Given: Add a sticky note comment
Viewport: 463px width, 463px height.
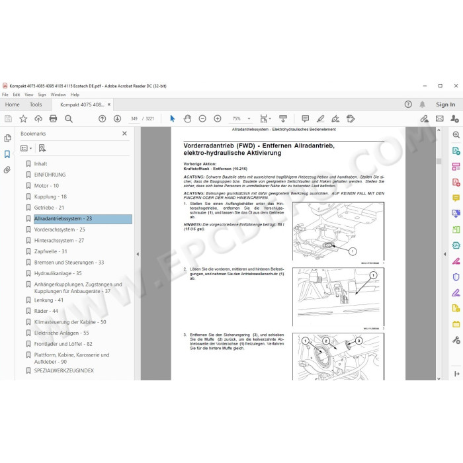Looking at the screenshot, I should tap(306, 118).
